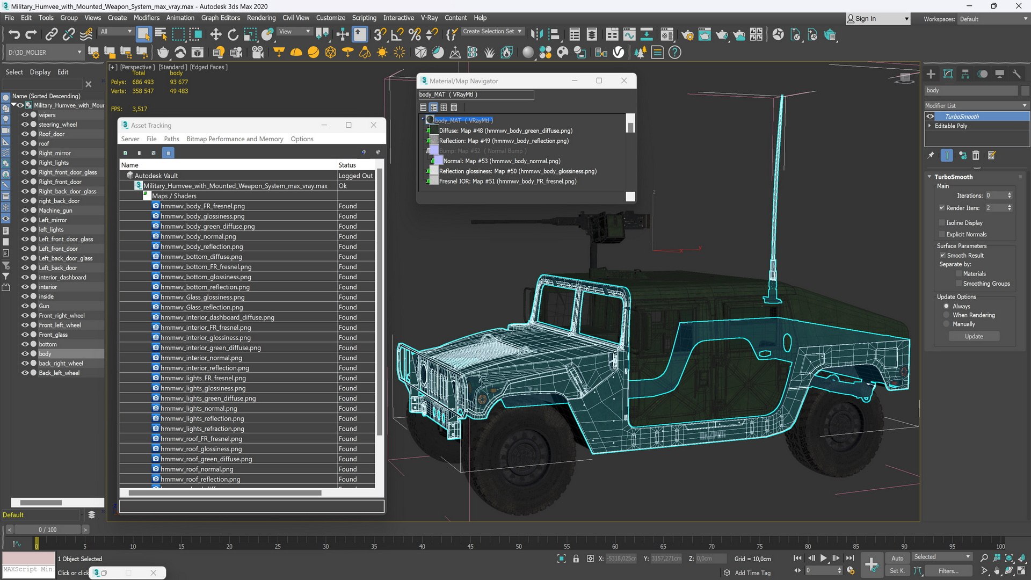Open the View reference coordinate dropdown

[x=294, y=32]
